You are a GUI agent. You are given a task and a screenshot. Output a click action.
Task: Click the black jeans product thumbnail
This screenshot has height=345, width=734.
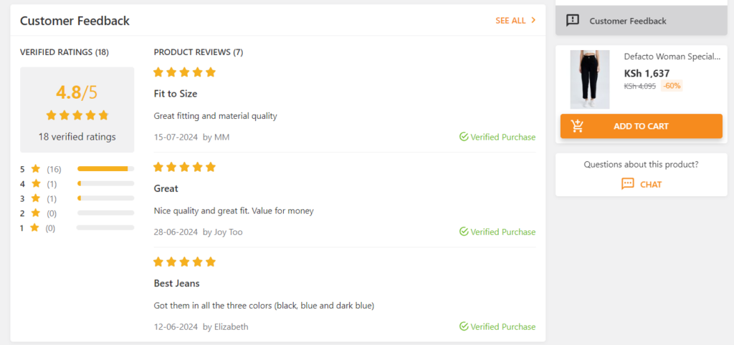pyautogui.click(x=590, y=79)
